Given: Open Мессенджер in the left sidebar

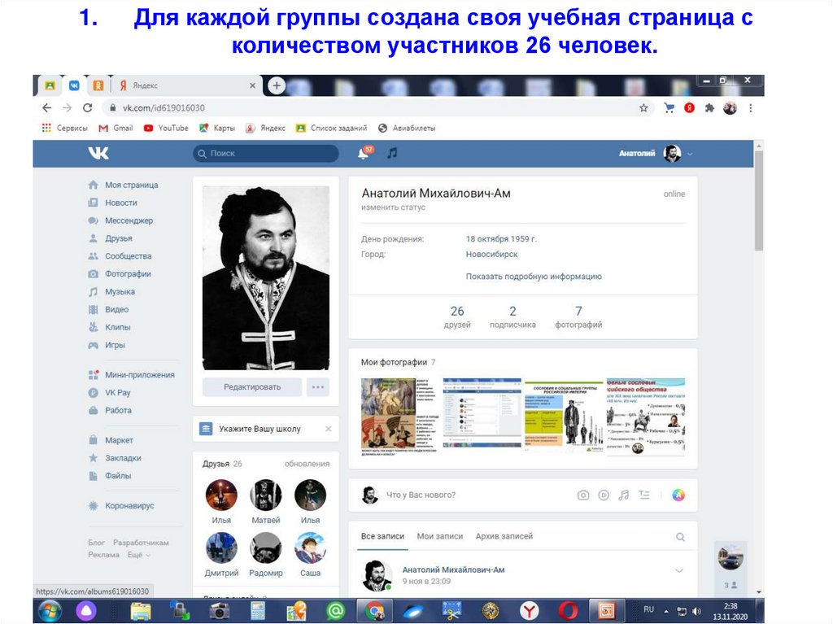Looking at the screenshot, I should [x=129, y=220].
